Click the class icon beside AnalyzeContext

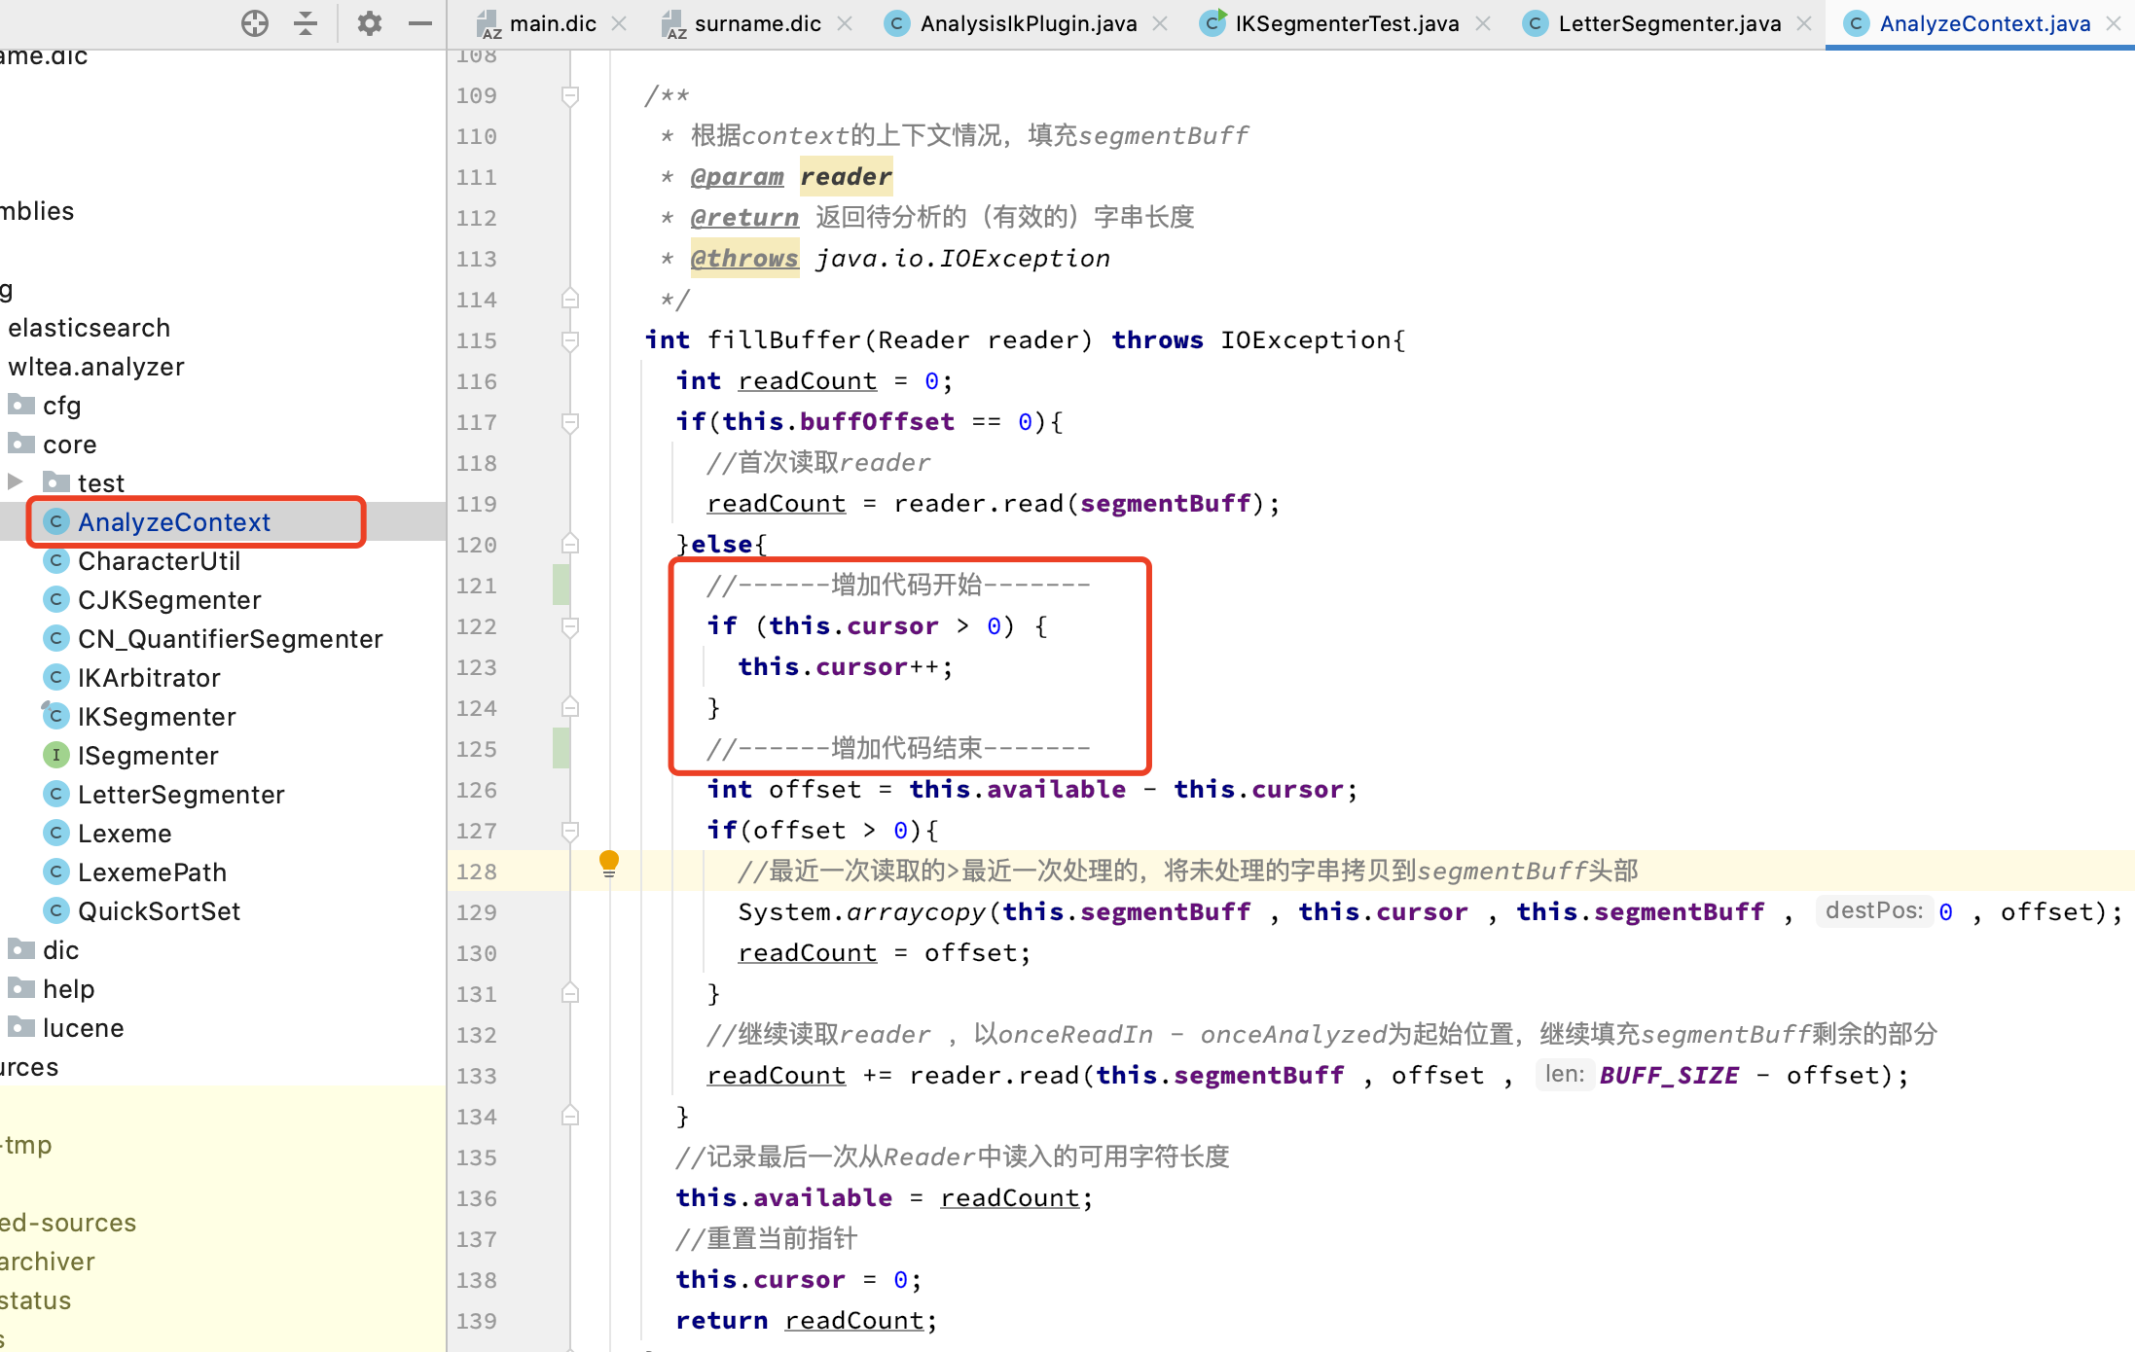(55, 521)
